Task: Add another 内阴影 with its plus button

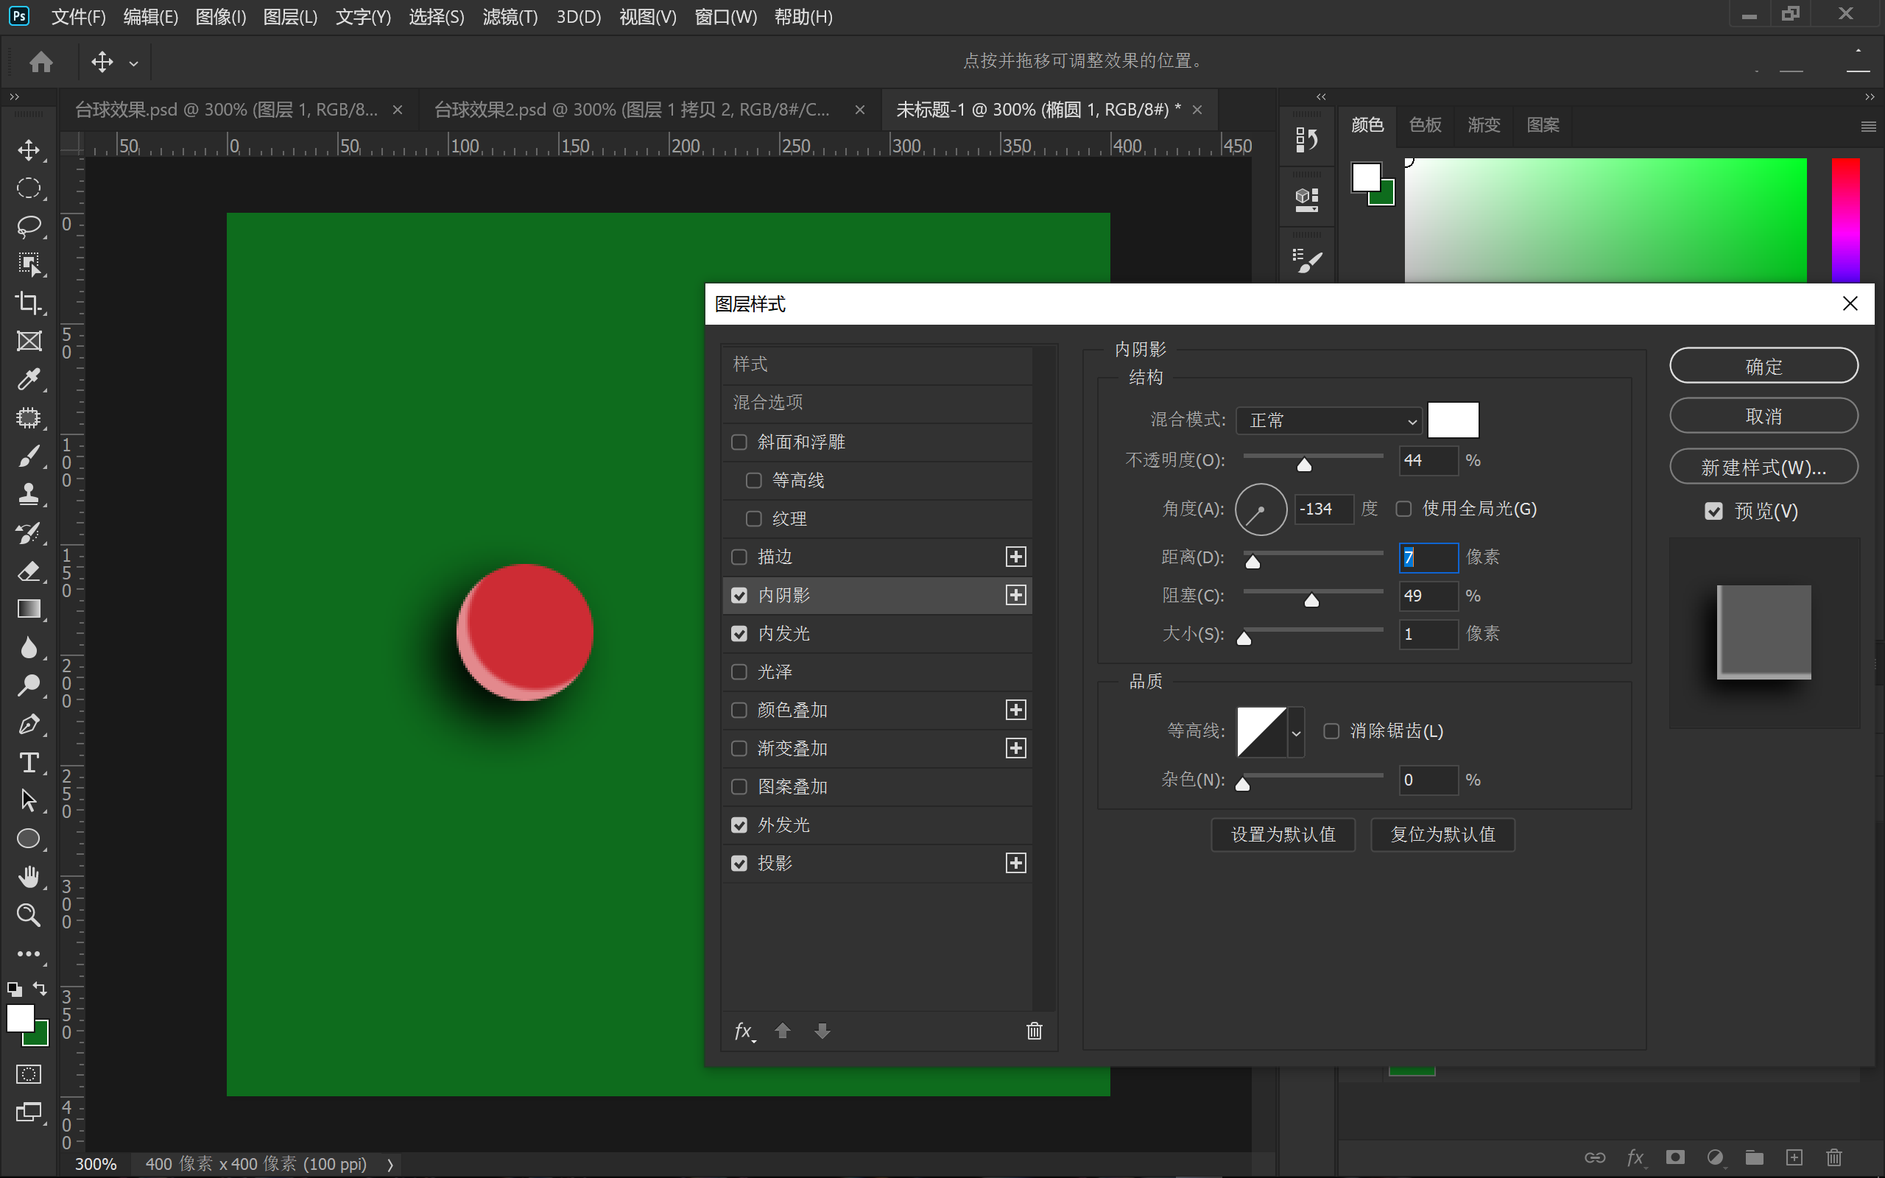Action: pos(1015,595)
